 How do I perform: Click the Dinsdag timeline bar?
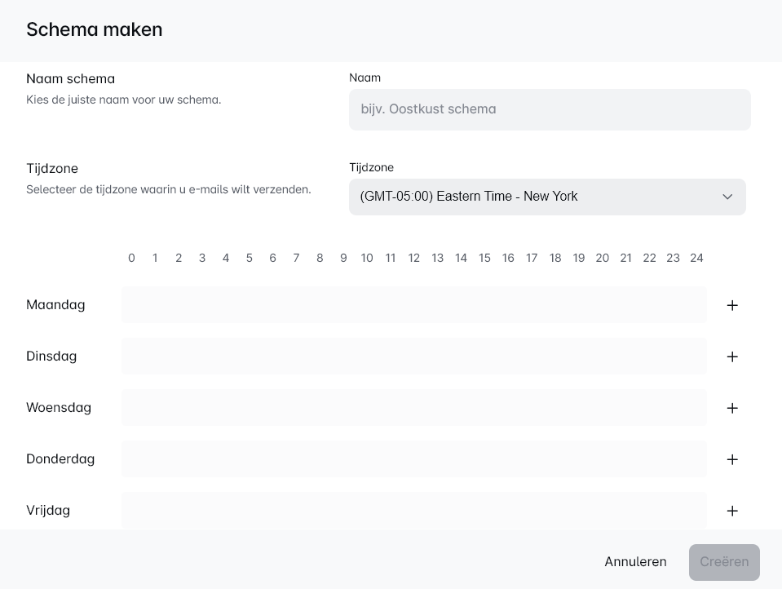click(x=414, y=356)
